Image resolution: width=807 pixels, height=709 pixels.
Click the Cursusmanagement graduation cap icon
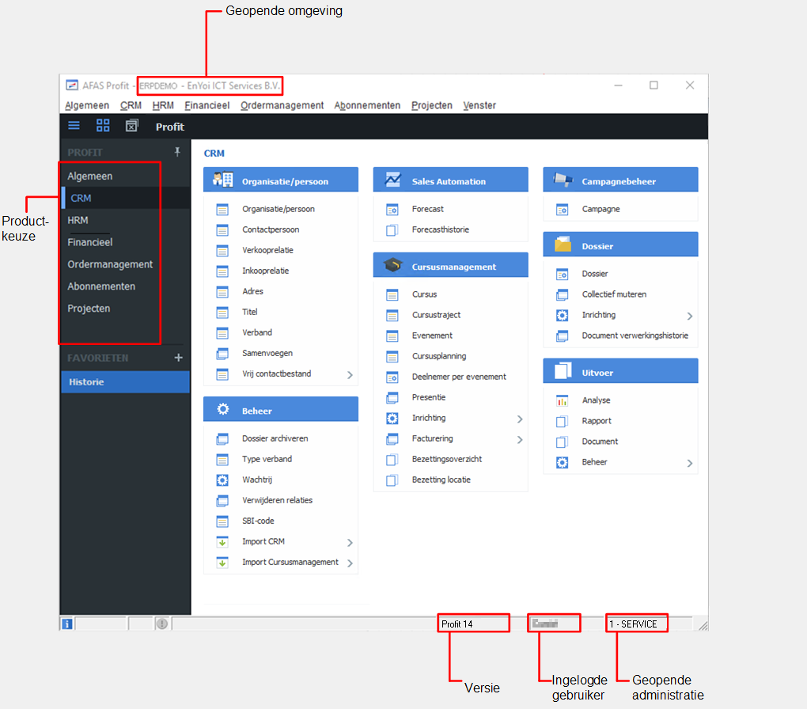click(392, 265)
